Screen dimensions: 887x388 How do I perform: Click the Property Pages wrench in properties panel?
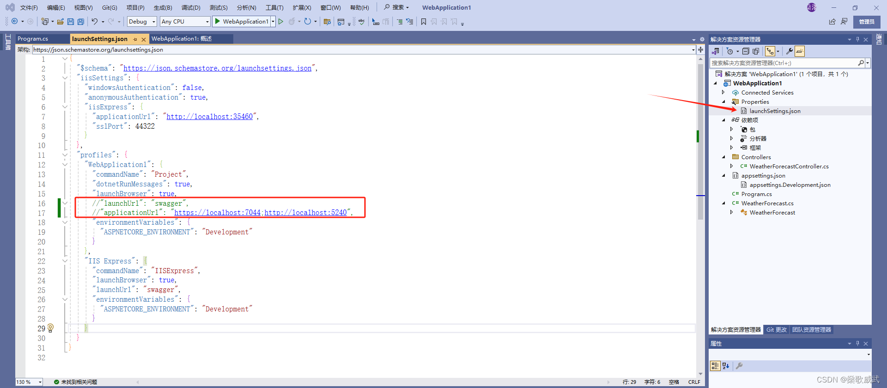point(739,366)
